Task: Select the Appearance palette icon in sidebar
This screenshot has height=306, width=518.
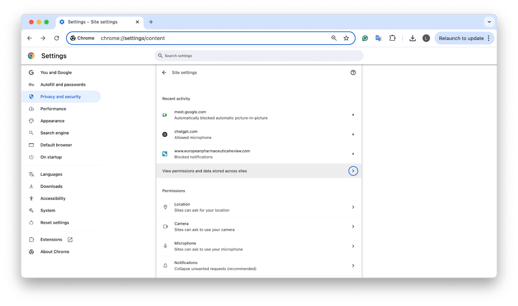Action: point(31,121)
